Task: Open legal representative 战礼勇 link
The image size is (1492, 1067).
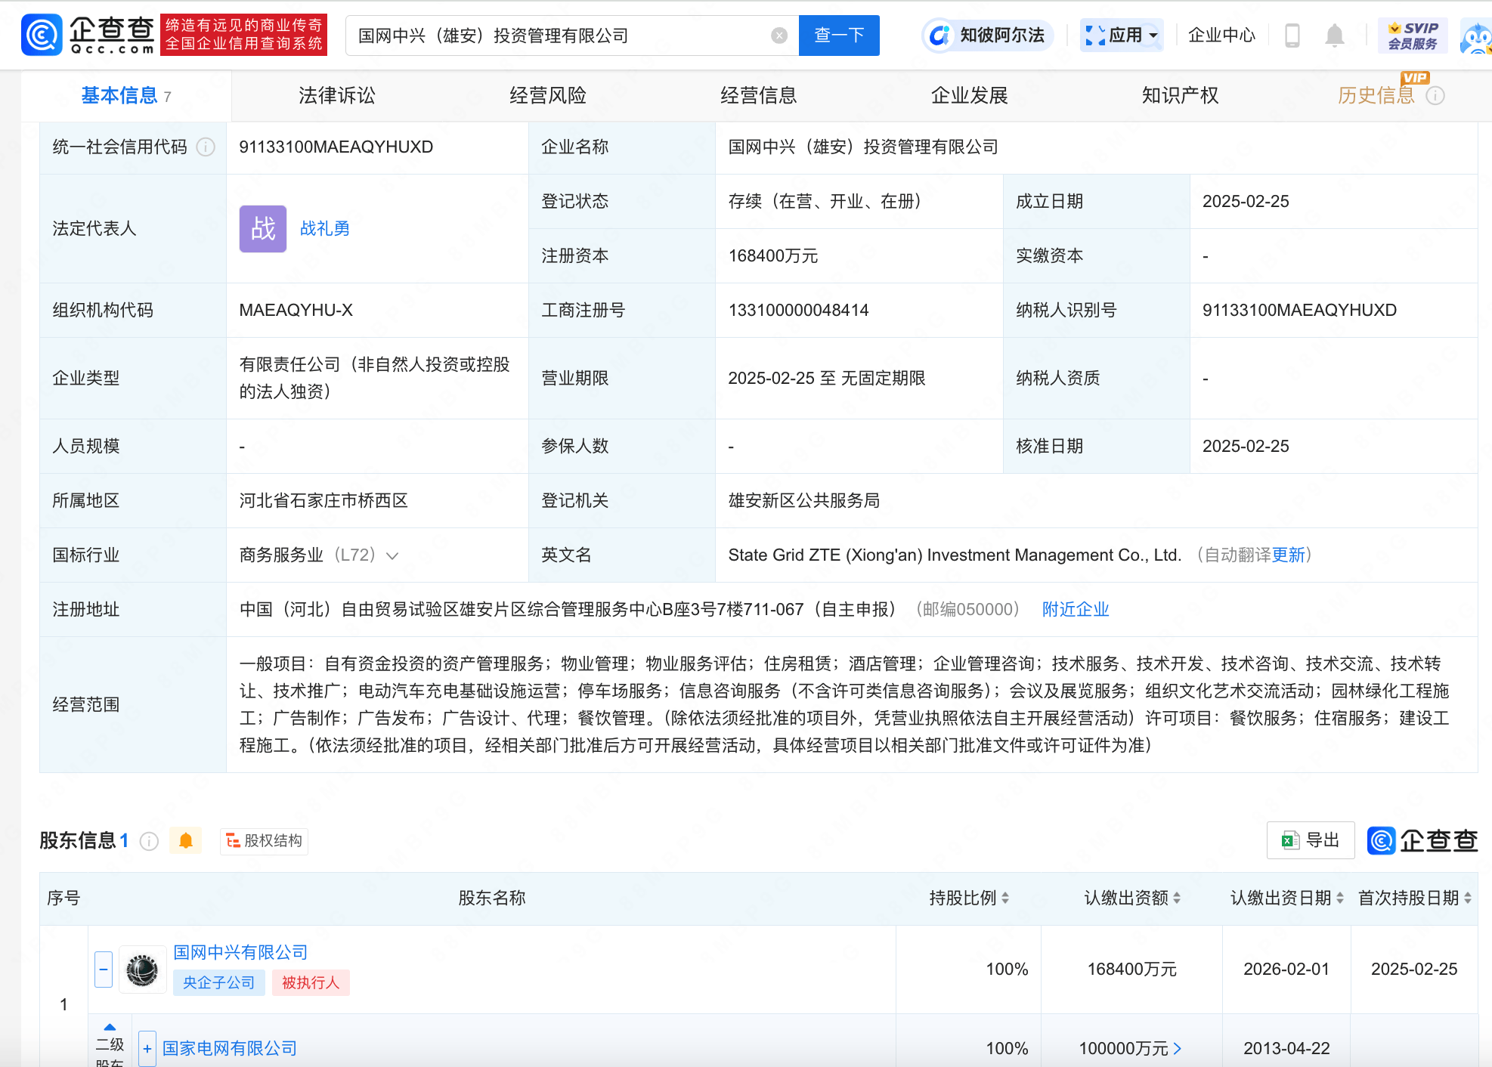Action: click(325, 229)
